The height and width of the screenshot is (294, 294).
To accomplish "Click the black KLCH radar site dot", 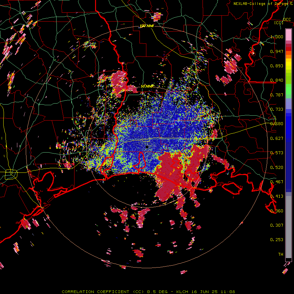I will (x=147, y=147).
